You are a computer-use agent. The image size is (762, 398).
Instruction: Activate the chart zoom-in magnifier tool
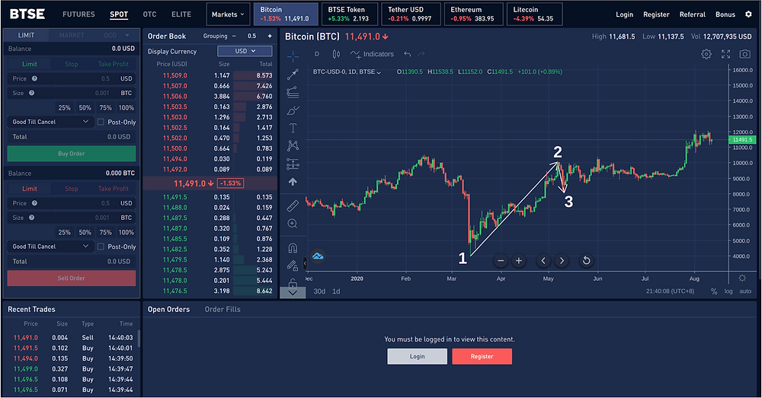point(293,224)
